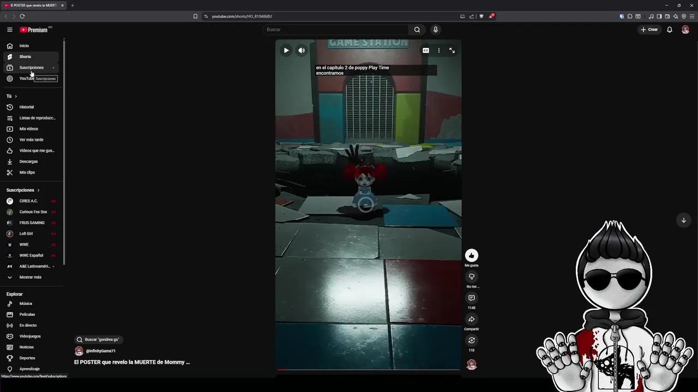Open Películas in Explorar
The height and width of the screenshot is (392, 698).
[31, 314]
